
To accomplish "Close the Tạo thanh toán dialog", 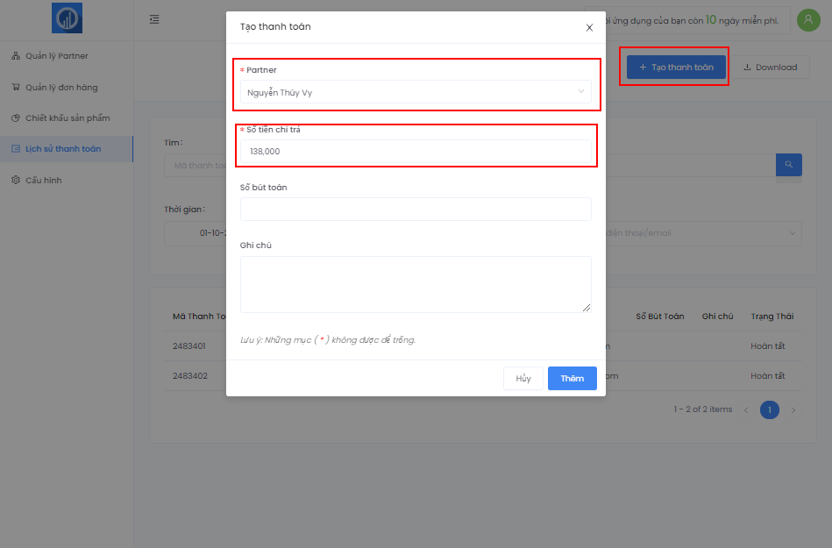I will (x=589, y=27).
